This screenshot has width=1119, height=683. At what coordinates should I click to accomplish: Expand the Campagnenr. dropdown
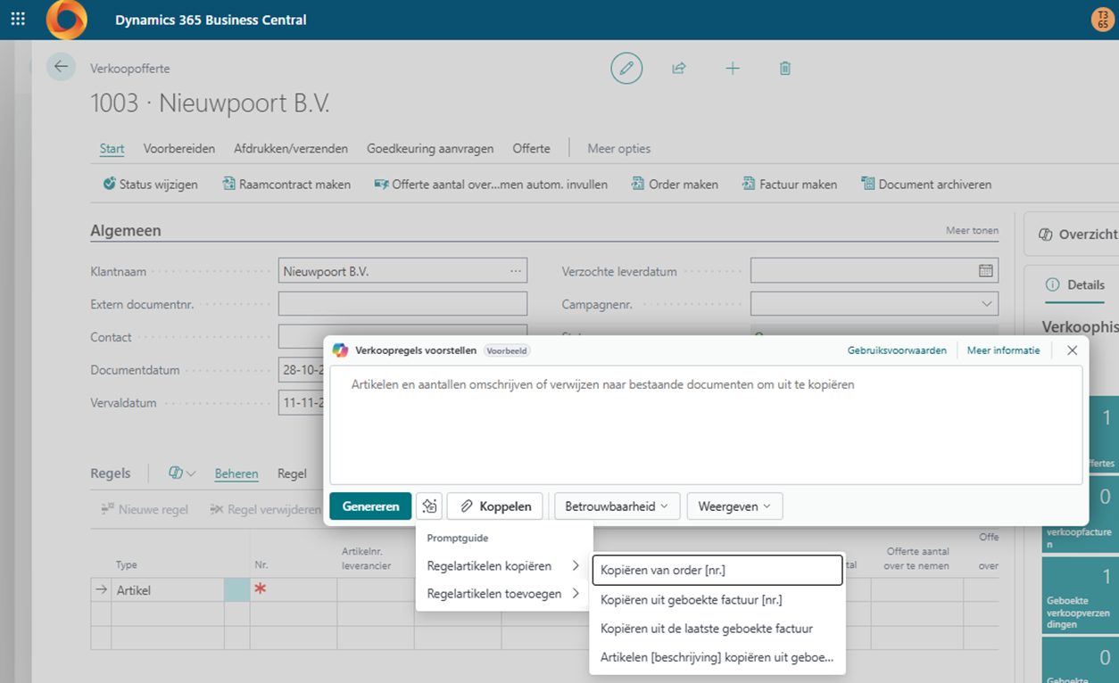986,304
